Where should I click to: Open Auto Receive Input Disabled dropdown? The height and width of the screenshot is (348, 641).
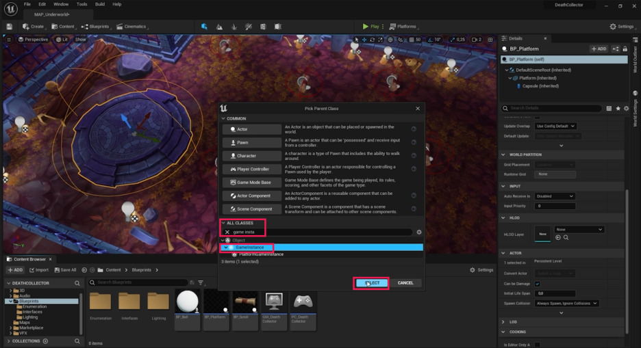[x=555, y=196]
